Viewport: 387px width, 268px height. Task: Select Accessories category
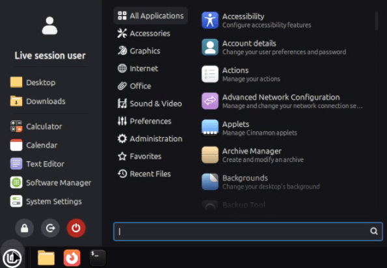point(150,33)
